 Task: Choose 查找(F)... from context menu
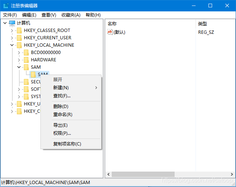click(x=71, y=96)
